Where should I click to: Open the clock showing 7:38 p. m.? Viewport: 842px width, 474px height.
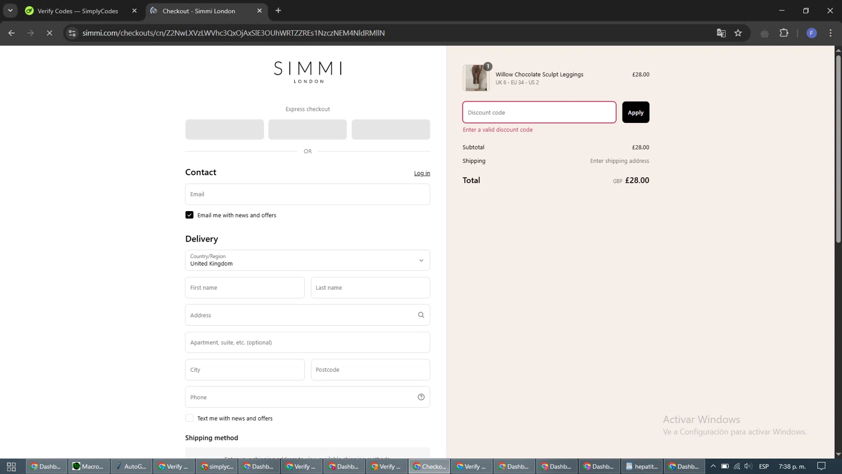click(792, 467)
